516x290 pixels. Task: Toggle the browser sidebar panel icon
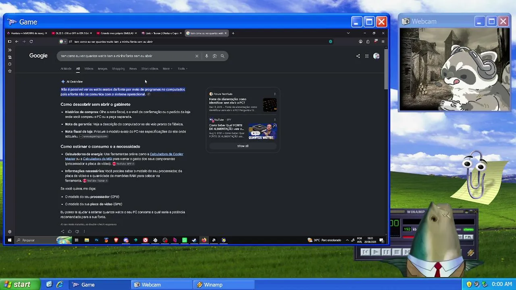click(10, 41)
